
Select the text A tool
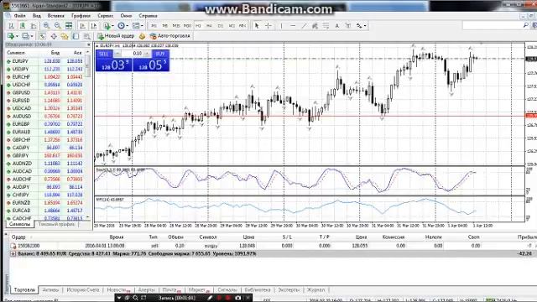pos(337,26)
